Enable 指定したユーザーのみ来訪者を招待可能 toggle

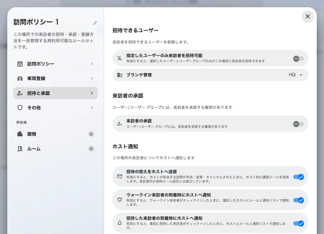point(298,59)
